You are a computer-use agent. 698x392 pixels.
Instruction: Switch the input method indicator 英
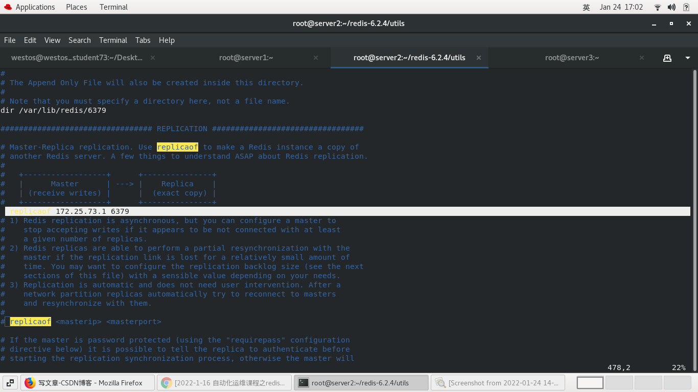[586, 7]
